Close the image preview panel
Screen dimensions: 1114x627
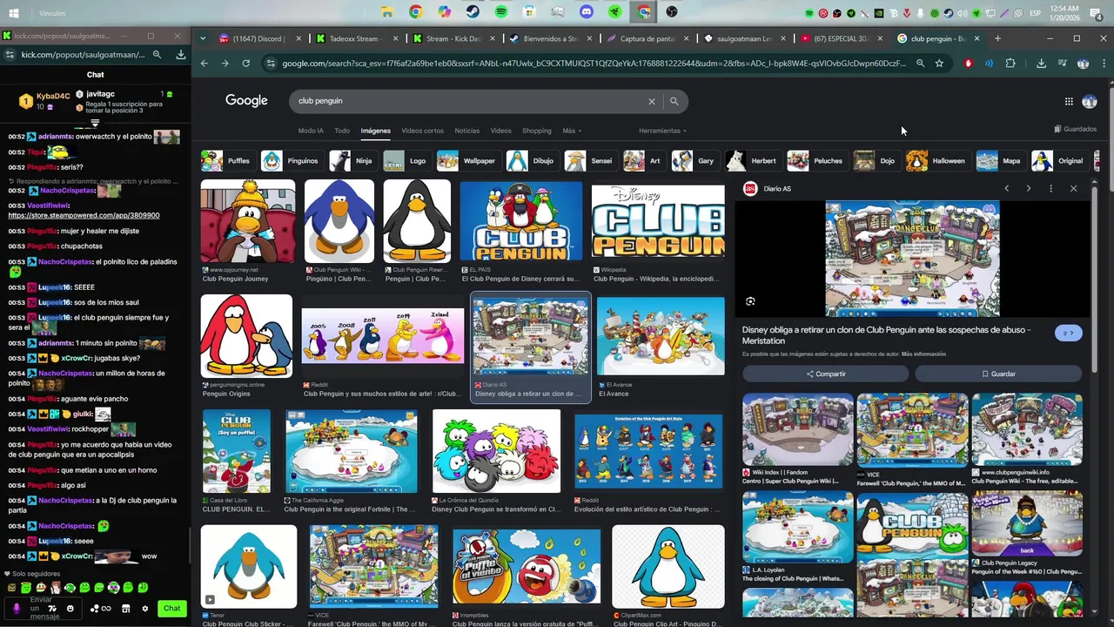point(1073,188)
